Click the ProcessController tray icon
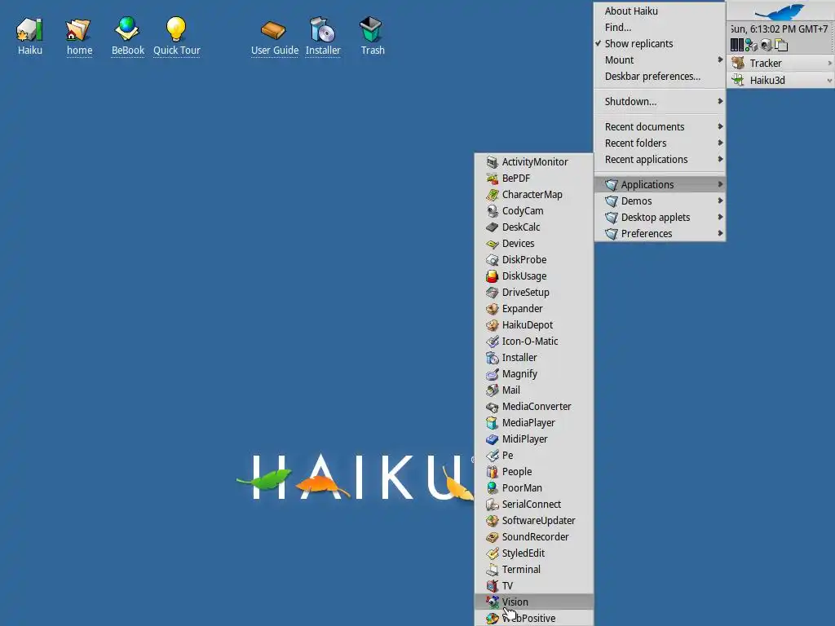 click(x=736, y=46)
